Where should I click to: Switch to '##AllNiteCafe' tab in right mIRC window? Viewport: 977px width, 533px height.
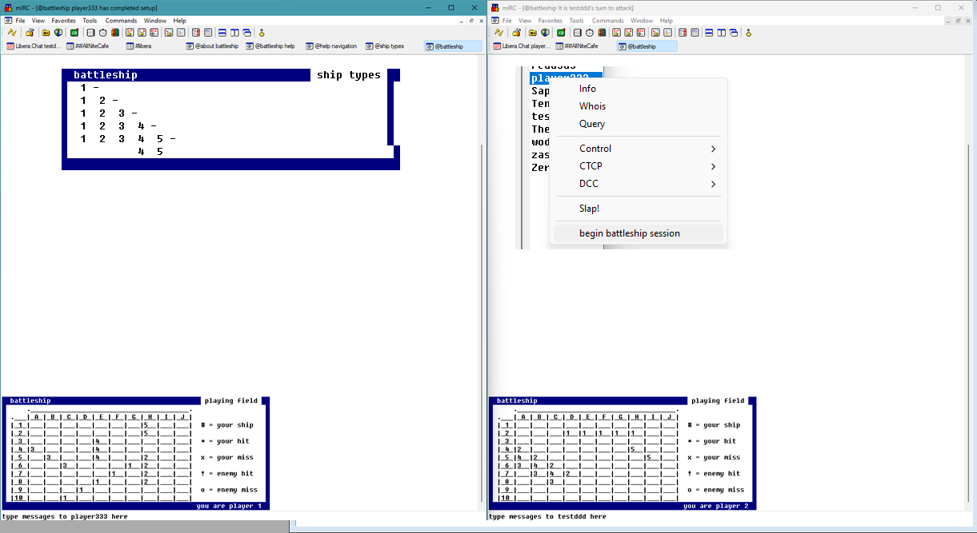(x=583, y=46)
